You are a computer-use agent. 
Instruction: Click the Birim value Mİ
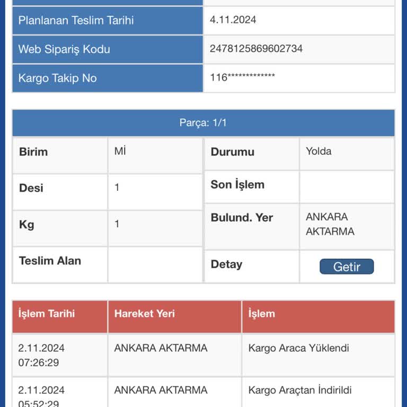[x=120, y=151]
